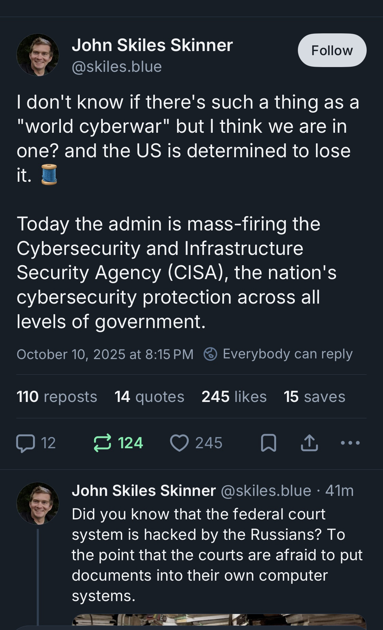Open the @skiles.blue handle in header
This screenshot has height=630, width=383.
[117, 67]
